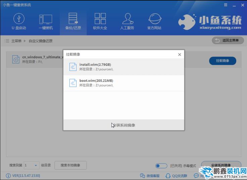Open QQ交流群 link
Image resolution: width=247 pixels, height=180 pixels.
tap(177, 176)
